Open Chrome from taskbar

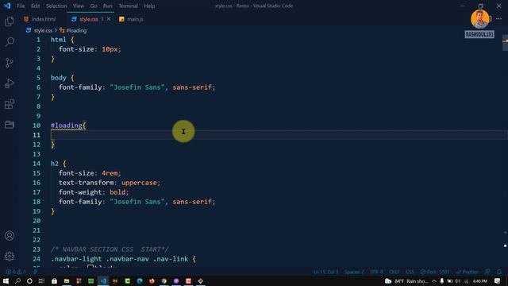click(164, 280)
